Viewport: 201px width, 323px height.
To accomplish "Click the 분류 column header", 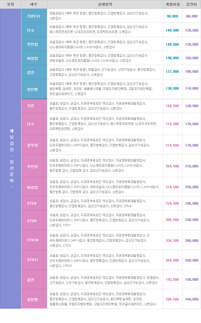I will tap(10, 4).
